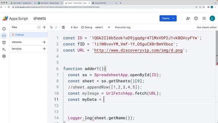
Task: Open the account avatar labeled L
Action: click(x=212, y=18)
